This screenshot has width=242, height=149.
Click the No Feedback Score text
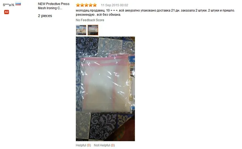(90, 20)
